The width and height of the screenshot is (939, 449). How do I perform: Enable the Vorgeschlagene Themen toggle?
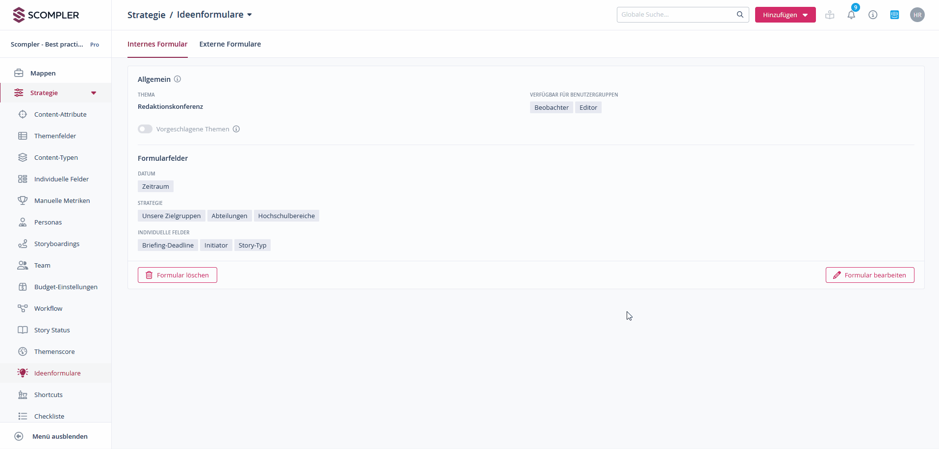click(145, 129)
